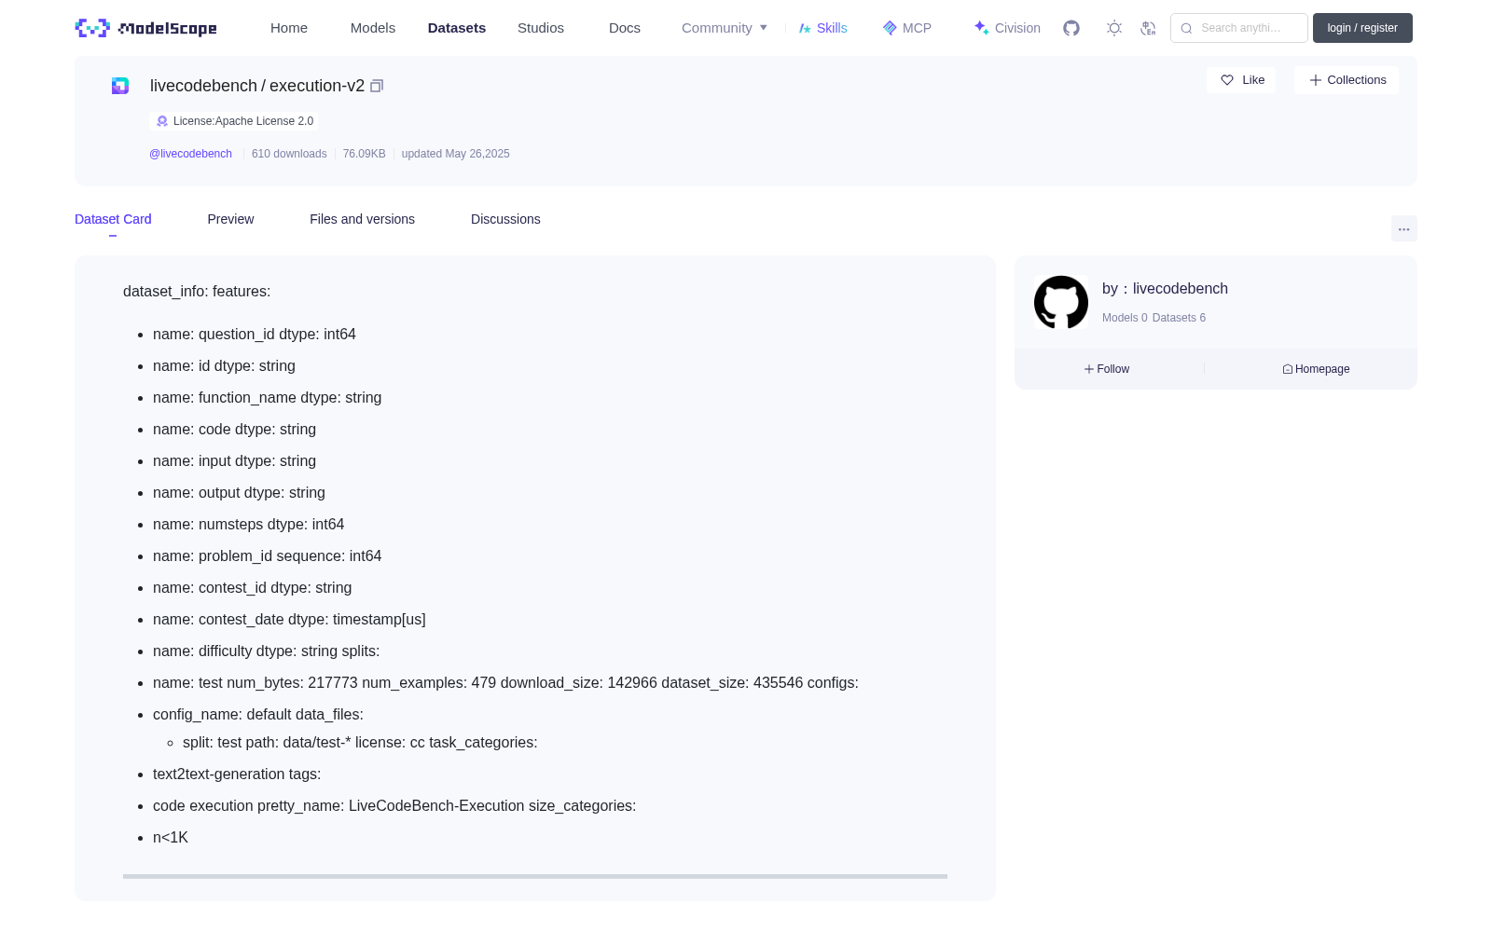Click the 'n<1K' list item

171,838
